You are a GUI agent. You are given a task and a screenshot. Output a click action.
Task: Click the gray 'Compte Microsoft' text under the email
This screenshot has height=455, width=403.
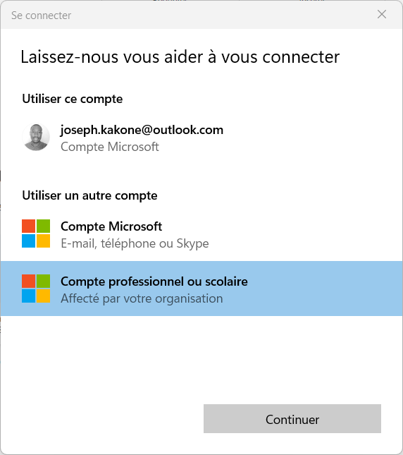[109, 147]
